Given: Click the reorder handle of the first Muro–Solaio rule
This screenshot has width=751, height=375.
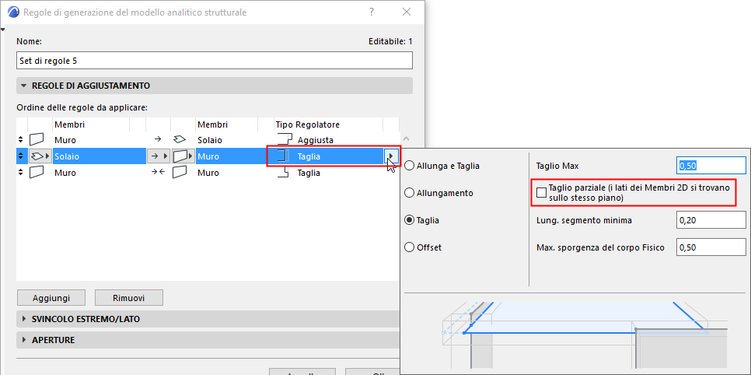Looking at the screenshot, I should pos(20,140).
